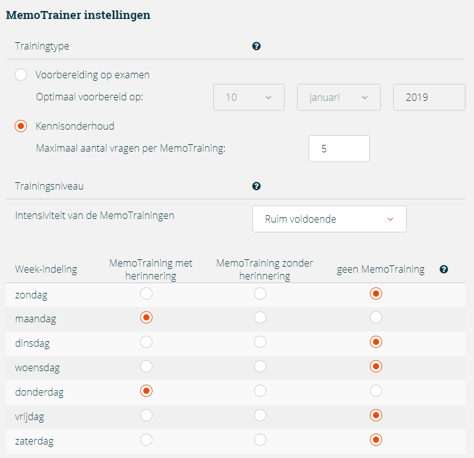Set dinsdag to MemoTraining zonder herinnering
Screen dimensions: 474x458
[260, 342]
